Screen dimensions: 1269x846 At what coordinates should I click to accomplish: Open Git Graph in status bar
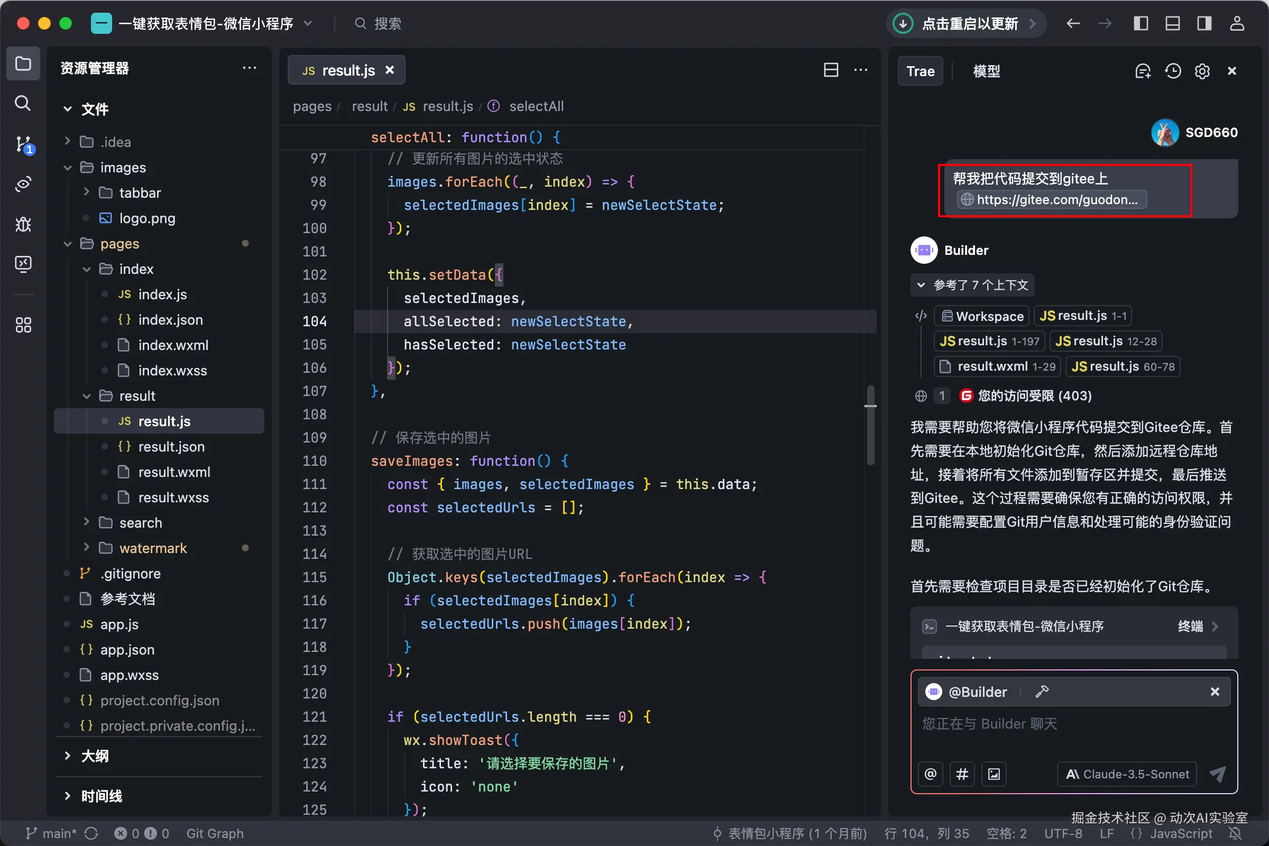coord(215,833)
